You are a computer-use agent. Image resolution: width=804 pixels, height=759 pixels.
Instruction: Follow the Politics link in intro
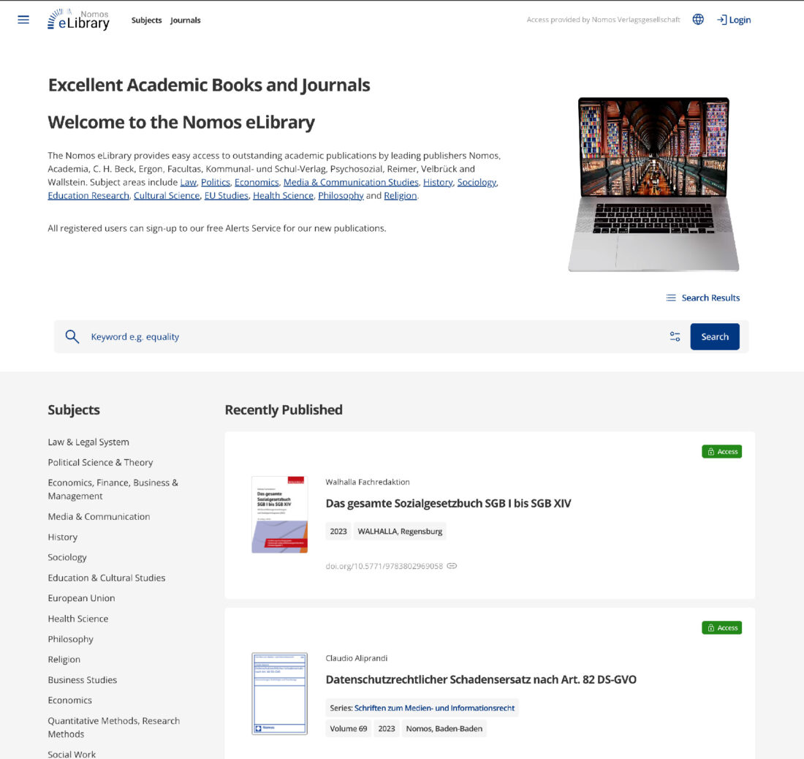click(216, 182)
